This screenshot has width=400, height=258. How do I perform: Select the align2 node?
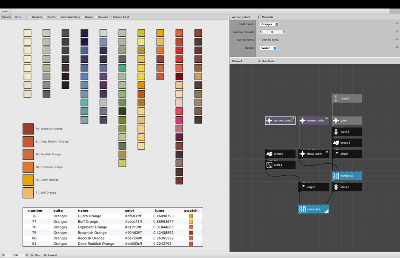coord(314,187)
